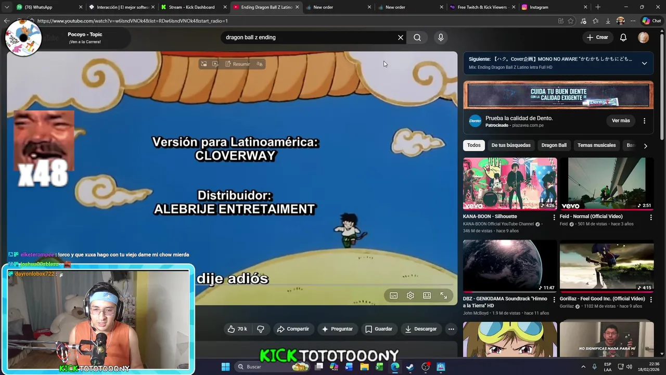This screenshot has width=666, height=375.
Task: Start voice search with the microphone
Action: [441, 37]
